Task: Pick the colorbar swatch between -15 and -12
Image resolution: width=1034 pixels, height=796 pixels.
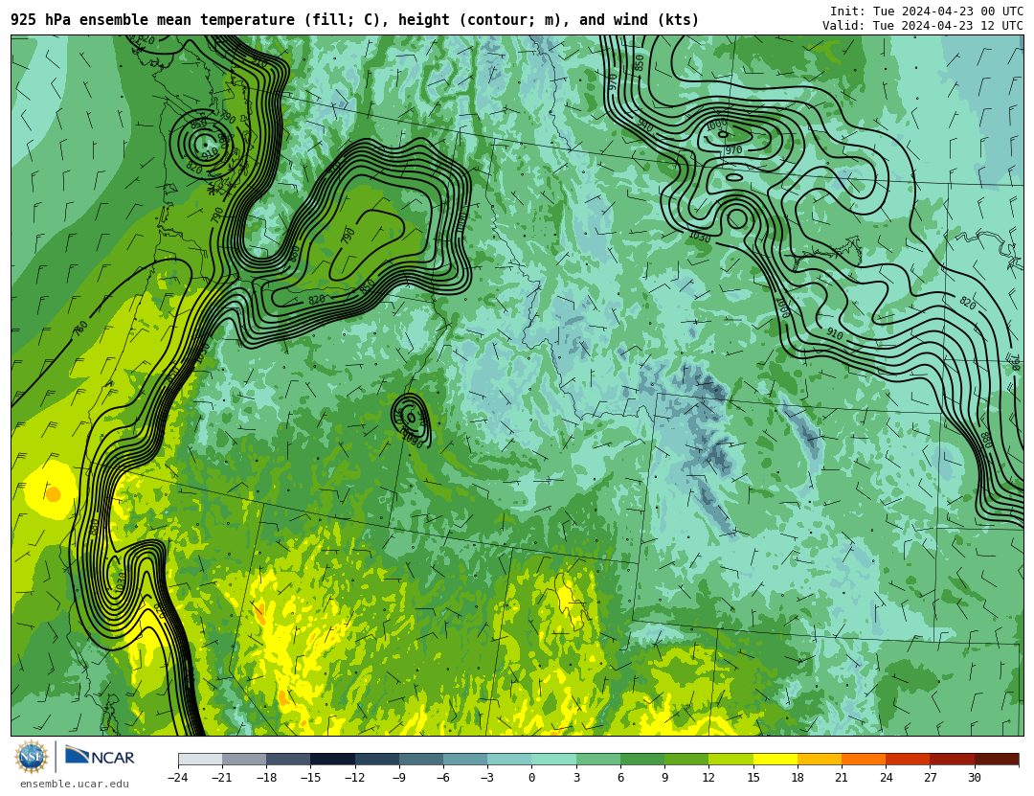Action: 333,759
